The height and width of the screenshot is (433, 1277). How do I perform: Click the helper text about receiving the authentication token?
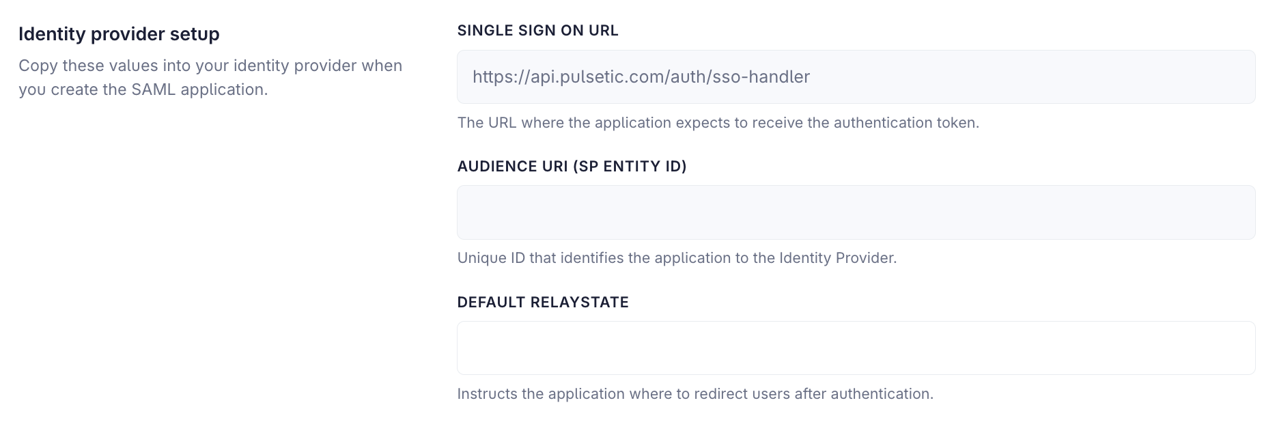tap(718, 123)
